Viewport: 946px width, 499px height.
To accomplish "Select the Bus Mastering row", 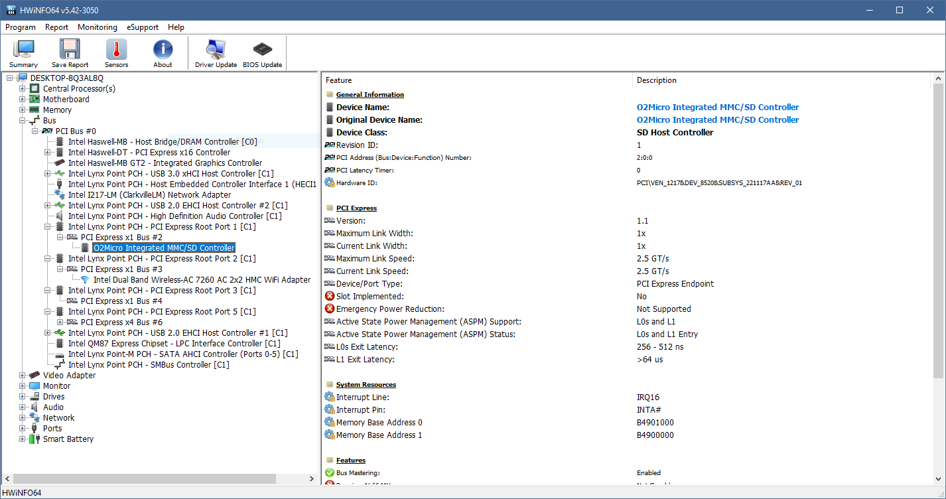I will pyautogui.click(x=627, y=473).
